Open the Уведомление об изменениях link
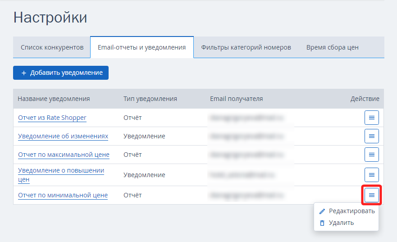This screenshot has width=397, height=242. coord(63,136)
